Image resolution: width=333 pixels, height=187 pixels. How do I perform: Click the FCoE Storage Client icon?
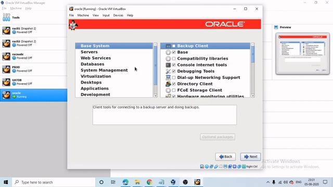[x=168, y=90]
